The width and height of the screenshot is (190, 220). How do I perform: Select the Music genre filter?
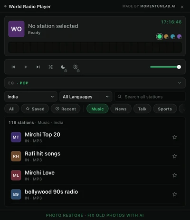pos(97,109)
